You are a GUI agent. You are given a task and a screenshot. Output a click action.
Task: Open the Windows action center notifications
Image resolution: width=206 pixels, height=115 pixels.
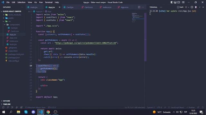tap(201, 112)
